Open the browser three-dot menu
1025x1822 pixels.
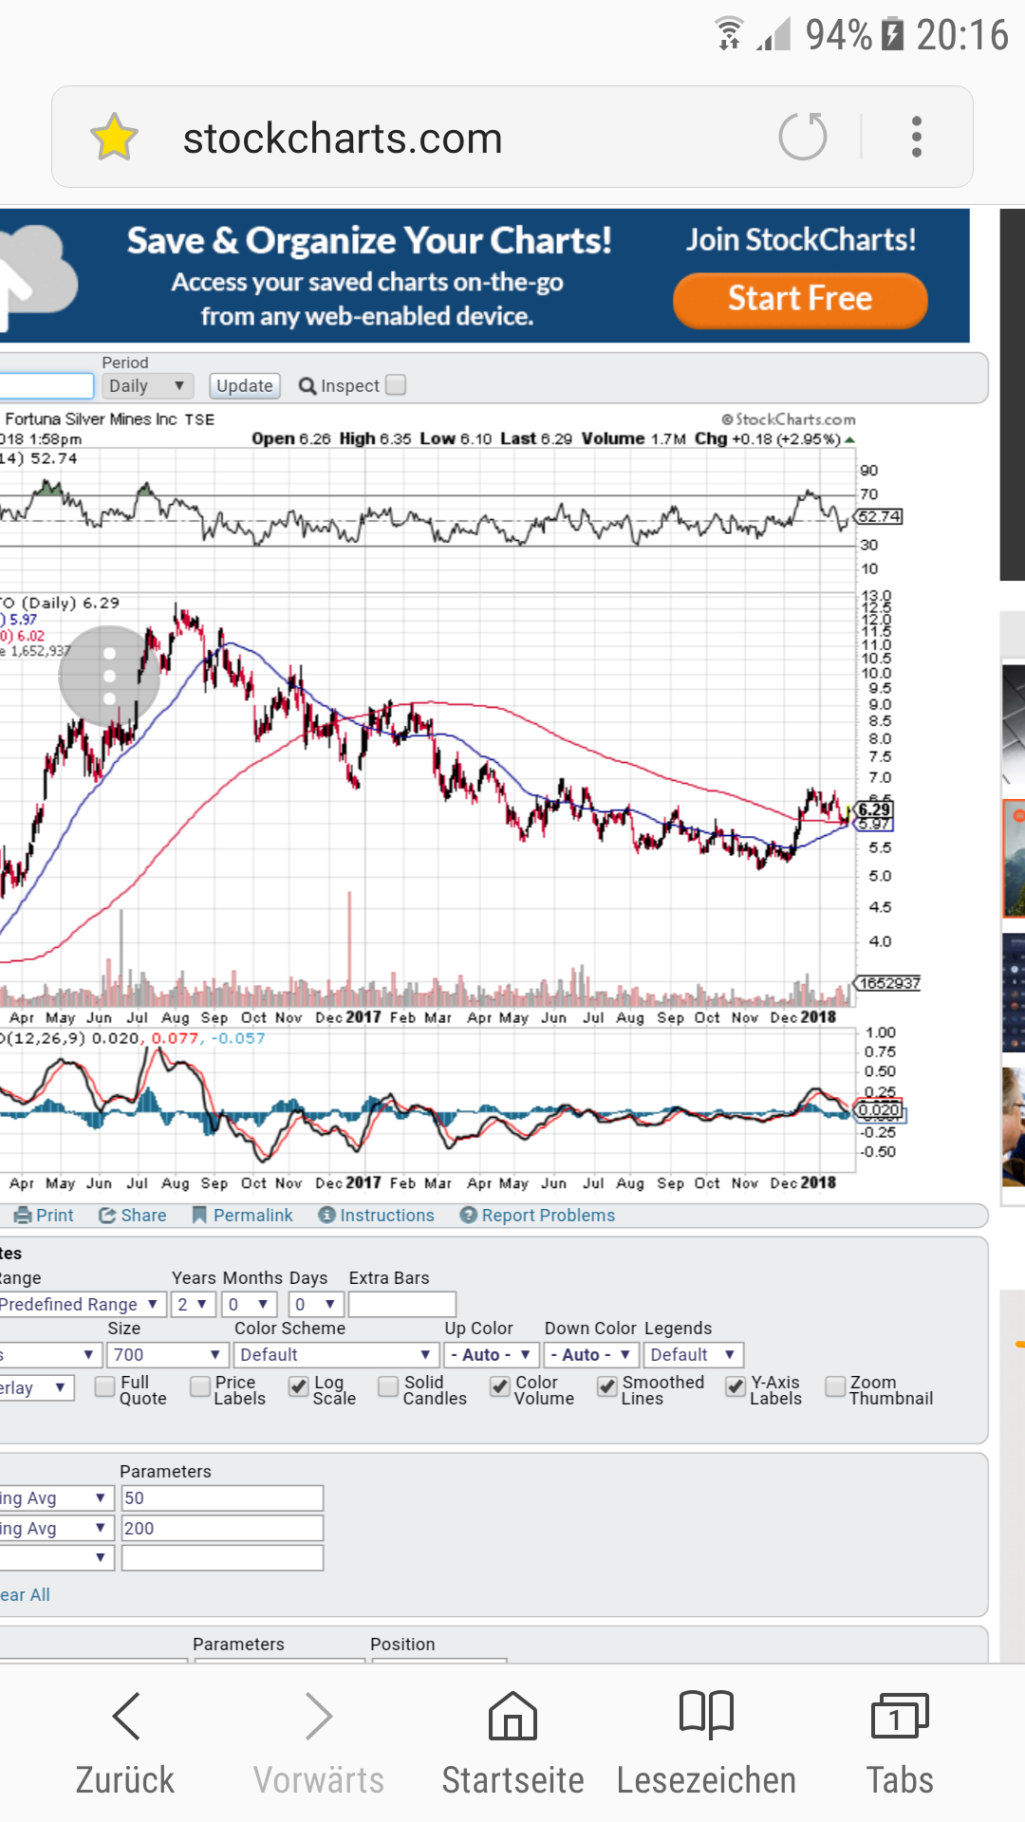916,137
